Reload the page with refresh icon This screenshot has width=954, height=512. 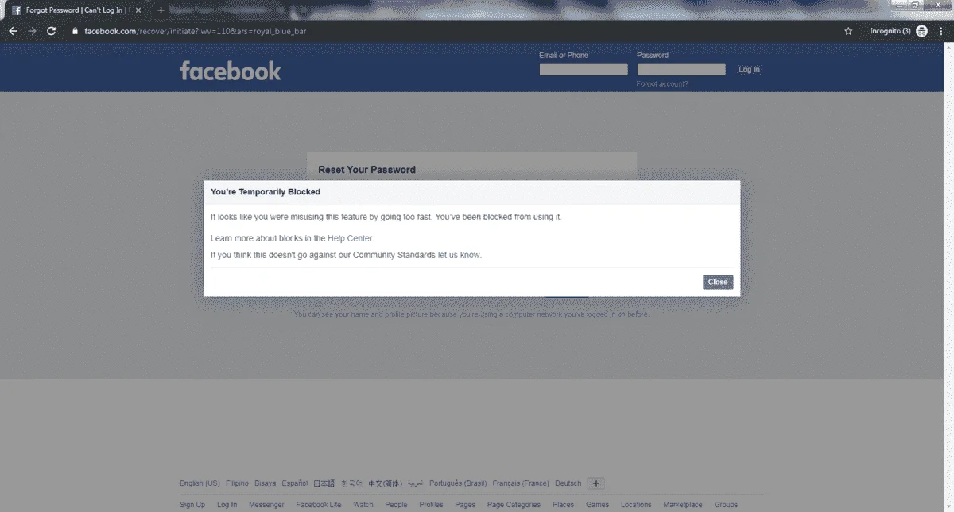tap(52, 31)
